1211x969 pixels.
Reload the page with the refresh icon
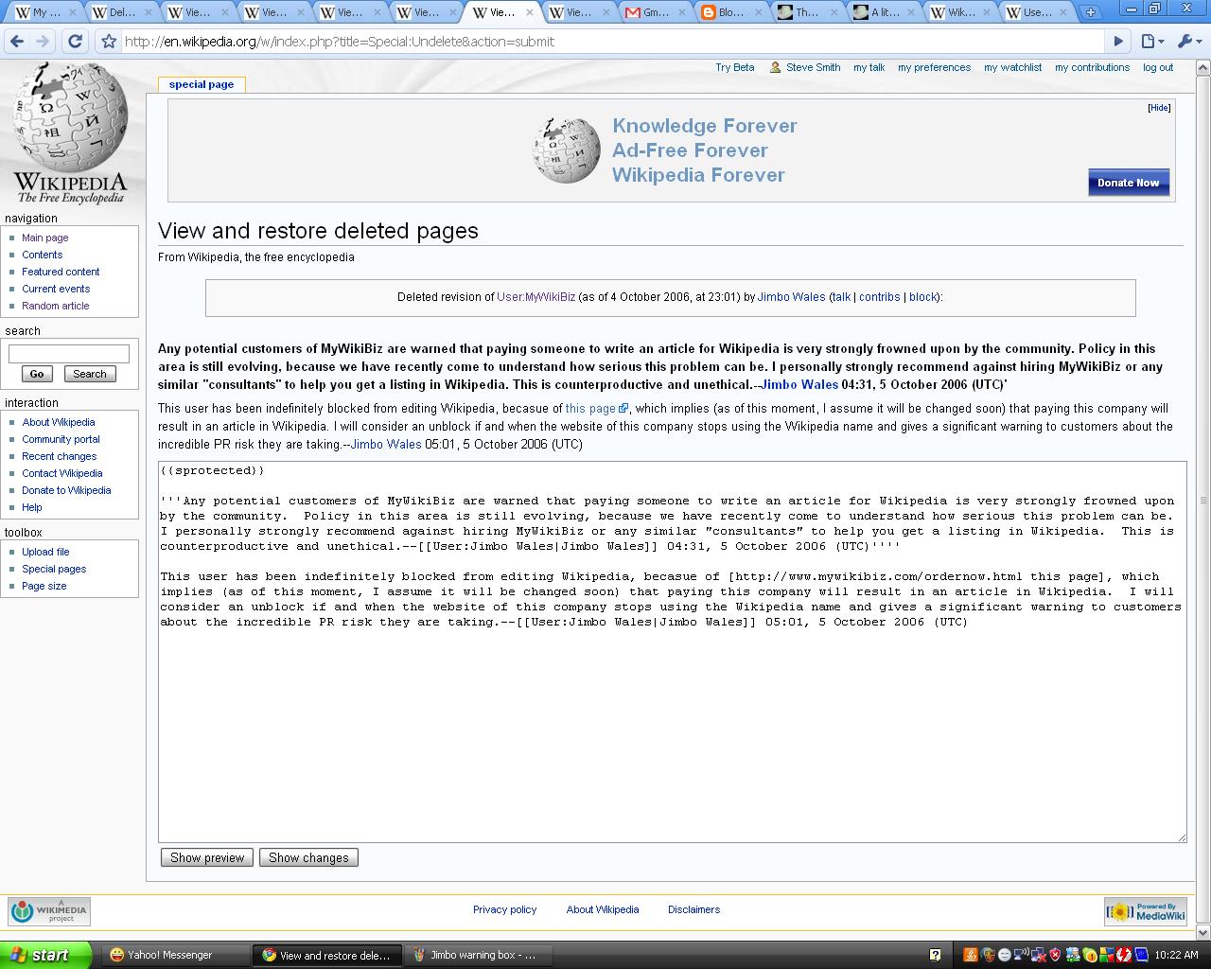76,42
